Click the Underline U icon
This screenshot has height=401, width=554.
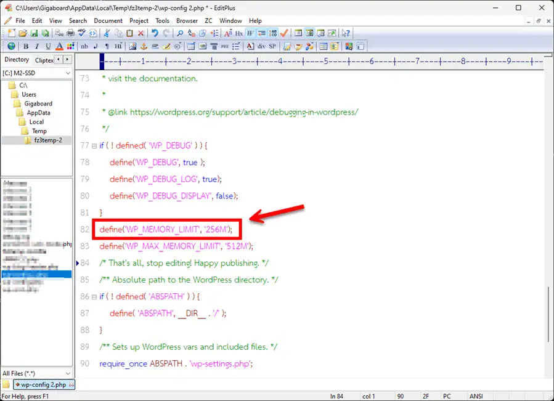pyautogui.click(x=48, y=46)
